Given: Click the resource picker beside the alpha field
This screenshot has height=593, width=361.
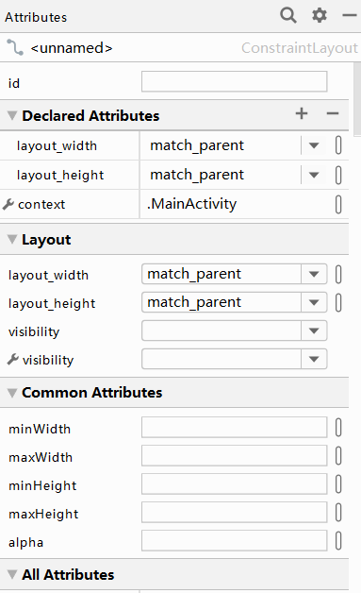Looking at the screenshot, I should [338, 540].
